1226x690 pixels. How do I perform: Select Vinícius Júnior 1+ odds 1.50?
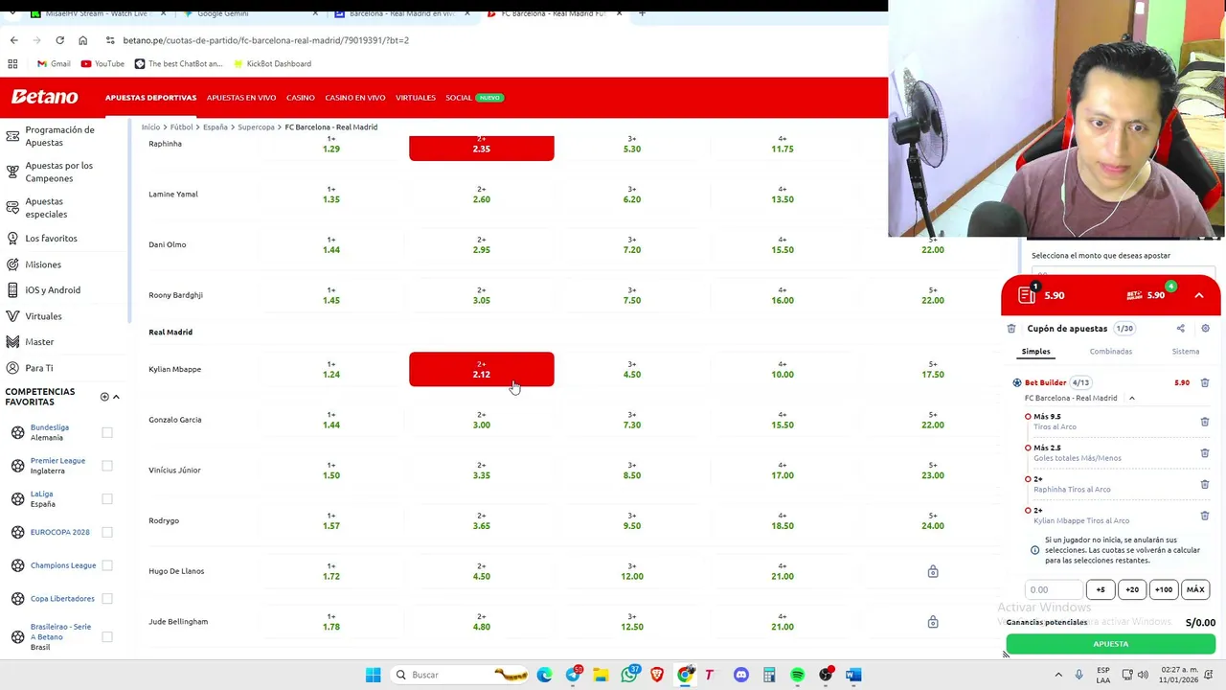pos(331,471)
